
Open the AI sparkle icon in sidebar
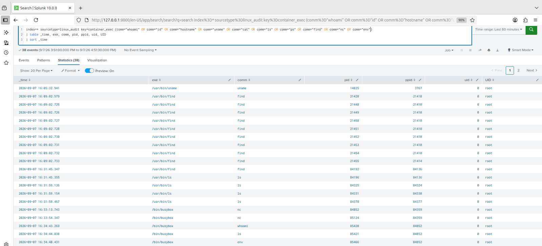pyautogui.click(x=6, y=32)
